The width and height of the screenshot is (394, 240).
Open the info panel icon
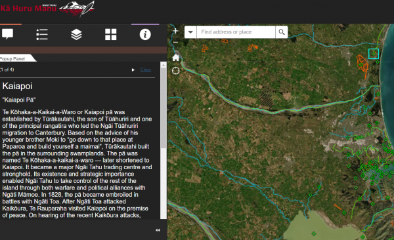pyautogui.click(x=145, y=34)
